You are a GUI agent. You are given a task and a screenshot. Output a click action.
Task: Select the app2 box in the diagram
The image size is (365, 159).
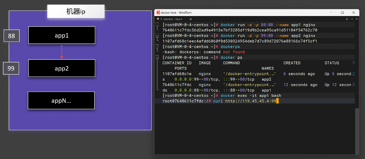(x=62, y=68)
